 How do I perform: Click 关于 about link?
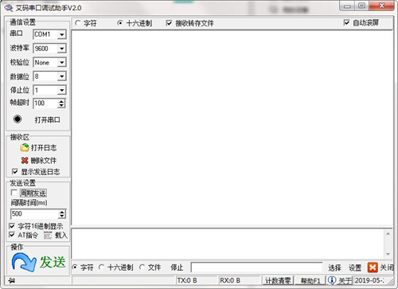(x=345, y=280)
